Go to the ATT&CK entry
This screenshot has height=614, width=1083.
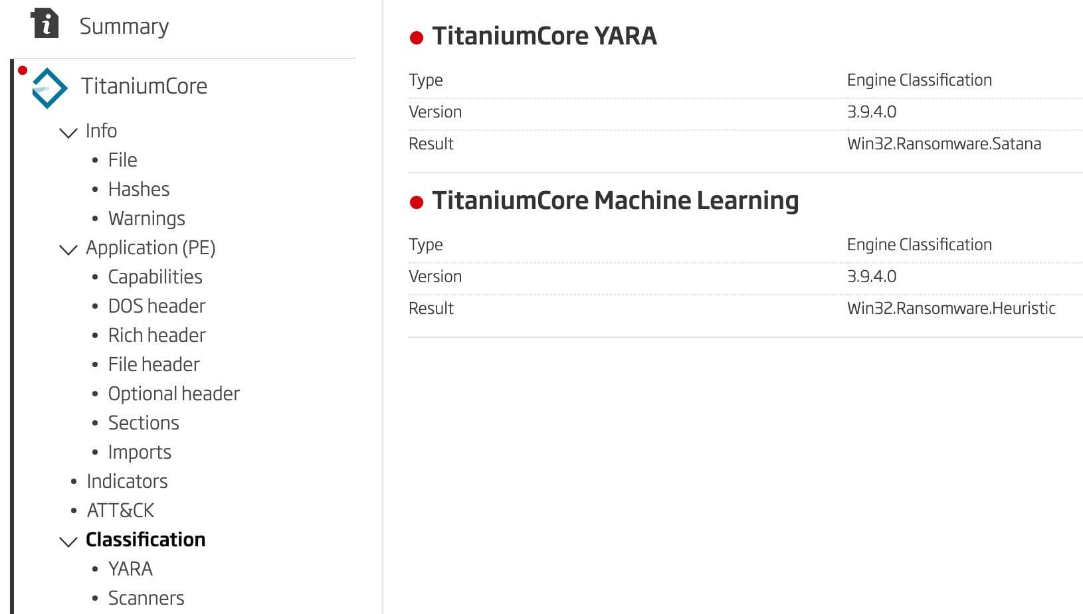pyautogui.click(x=120, y=510)
